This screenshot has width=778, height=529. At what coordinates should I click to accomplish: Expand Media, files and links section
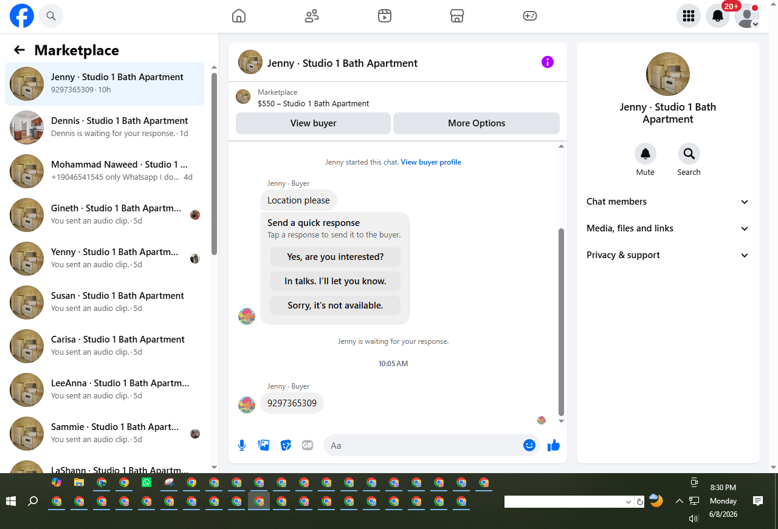(x=668, y=228)
